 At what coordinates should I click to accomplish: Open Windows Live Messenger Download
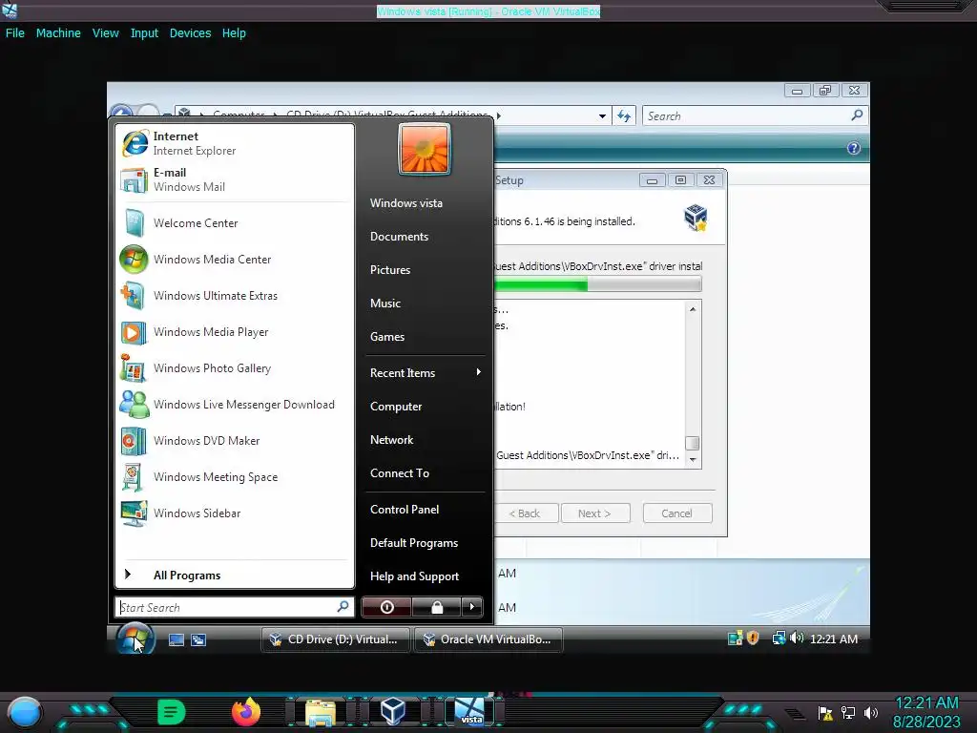point(235,405)
